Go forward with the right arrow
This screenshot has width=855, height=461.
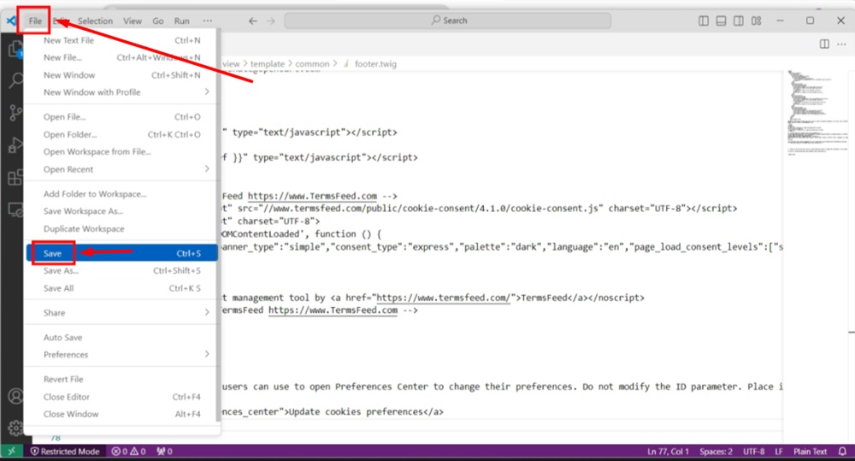click(x=271, y=21)
